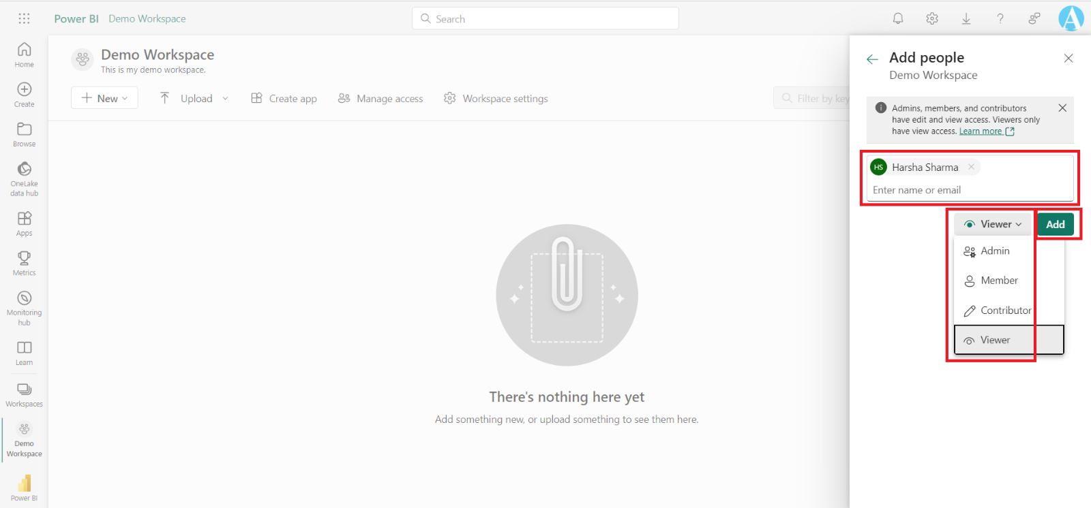Remove Harsha Sharma from recipients

click(971, 167)
